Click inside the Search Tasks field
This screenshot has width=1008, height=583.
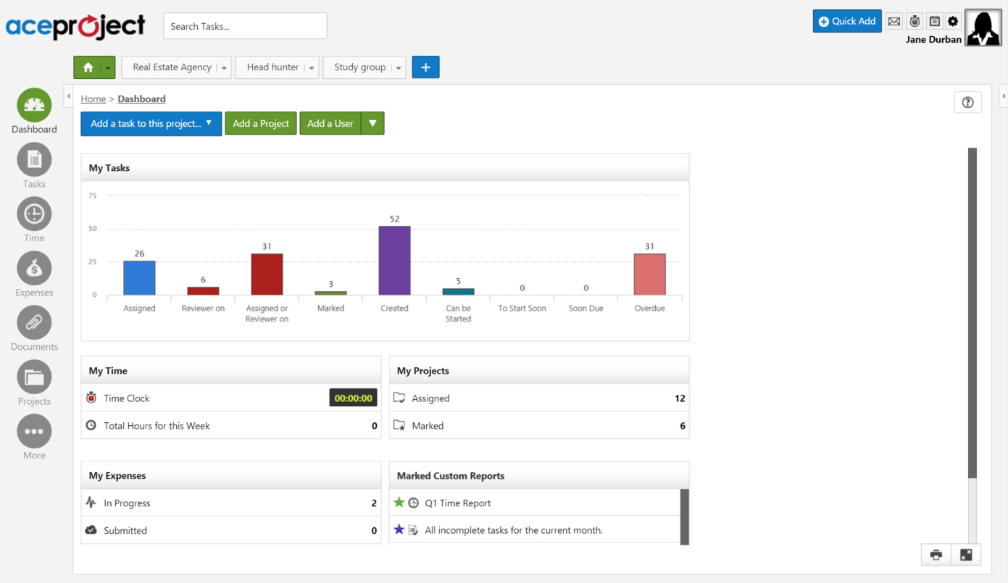pyautogui.click(x=245, y=26)
